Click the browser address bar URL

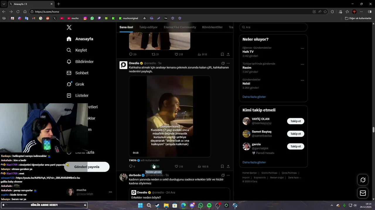[x=47, y=12]
